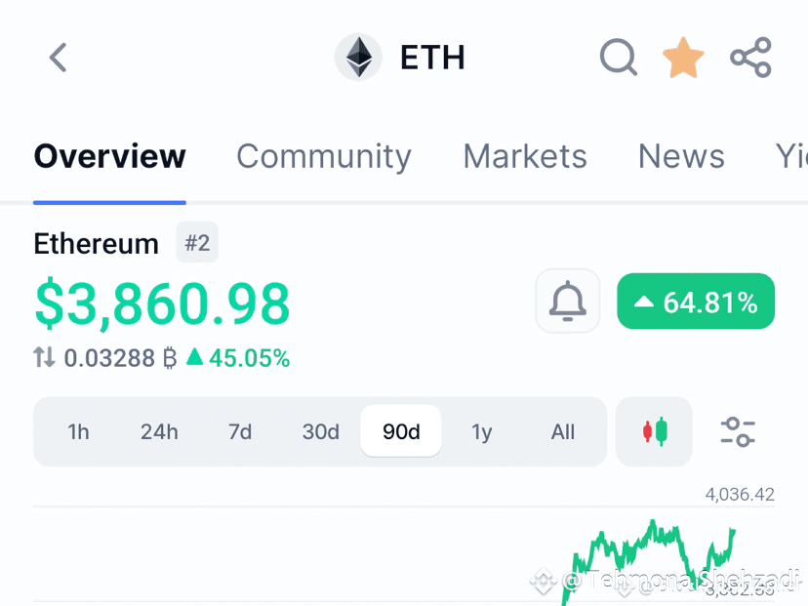808x606 pixels.
Task: Tap the 64.81% change badge
Action: pos(696,302)
